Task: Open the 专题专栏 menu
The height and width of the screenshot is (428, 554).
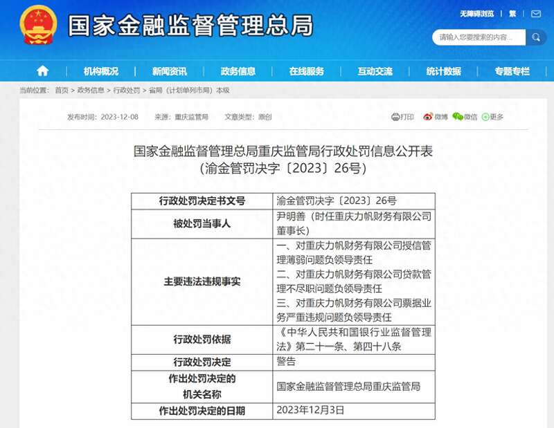Action: coord(512,71)
